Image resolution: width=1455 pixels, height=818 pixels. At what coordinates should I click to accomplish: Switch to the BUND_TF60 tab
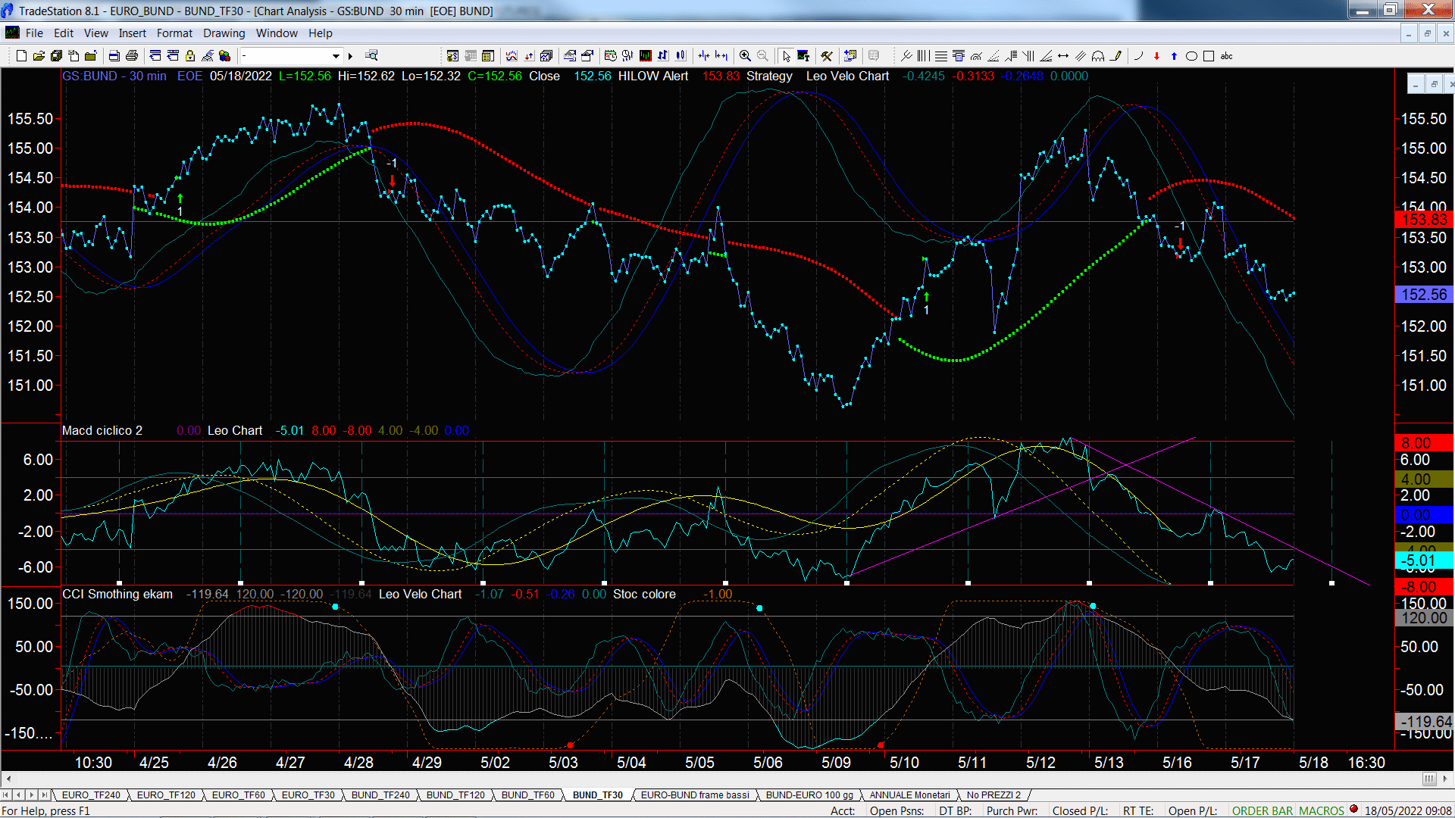(x=527, y=795)
